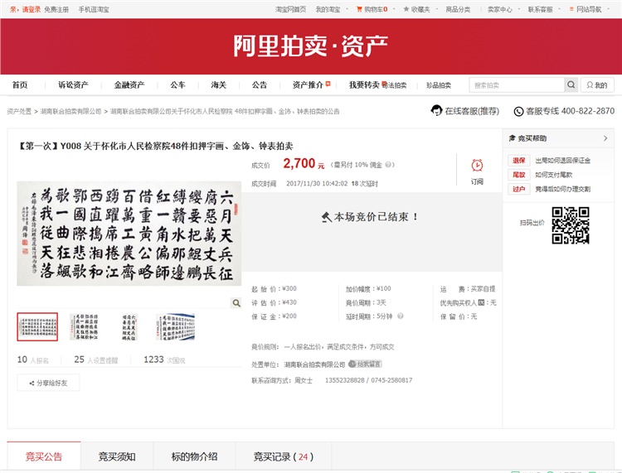Select 公告 navigation item
622x473 pixels.
tap(260, 84)
